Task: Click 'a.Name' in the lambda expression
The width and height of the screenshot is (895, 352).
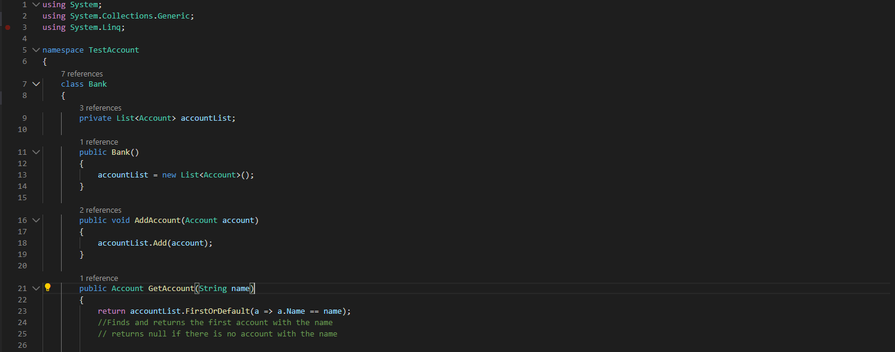Action: (x=291, y=311)
